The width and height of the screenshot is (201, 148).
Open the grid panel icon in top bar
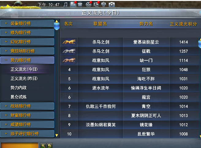pos(73,4)
